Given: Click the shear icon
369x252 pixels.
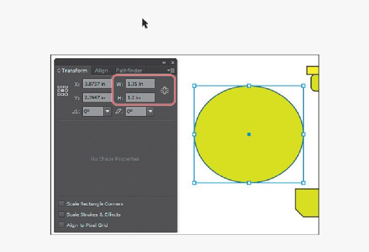Looking at the screenshot, I should click(118, 111).
